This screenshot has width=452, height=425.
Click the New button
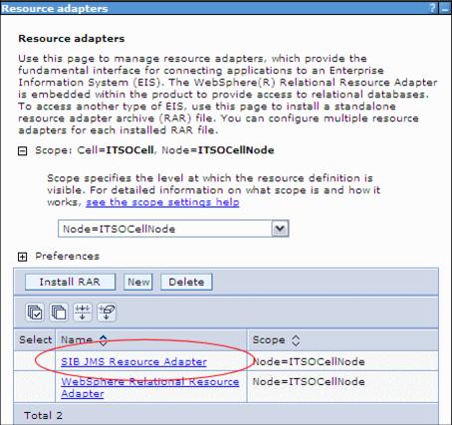pos(138,282)
